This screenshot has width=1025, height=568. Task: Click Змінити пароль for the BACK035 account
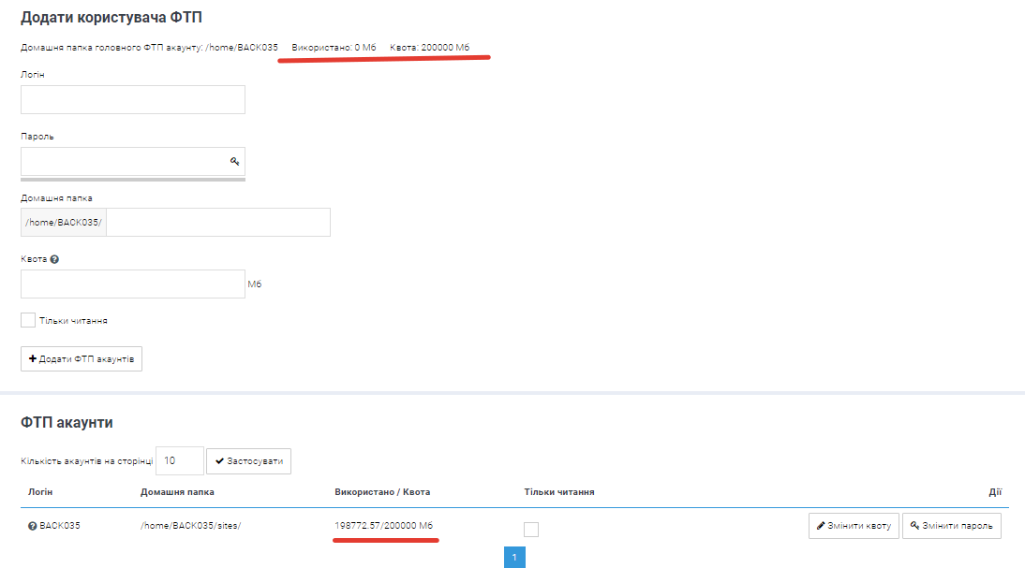951,526
